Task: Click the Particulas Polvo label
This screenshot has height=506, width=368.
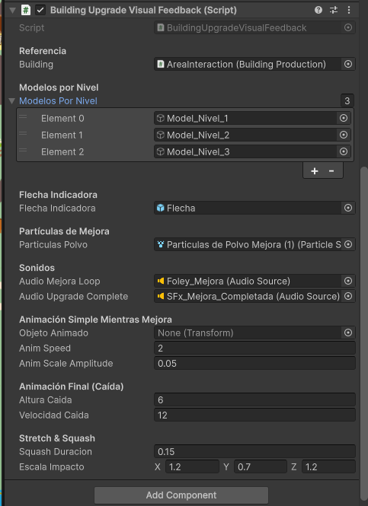Action: [x=53, y=244]
